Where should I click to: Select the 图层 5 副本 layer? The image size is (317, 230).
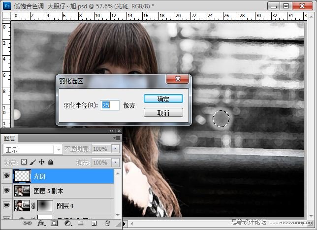coord(63,191)
